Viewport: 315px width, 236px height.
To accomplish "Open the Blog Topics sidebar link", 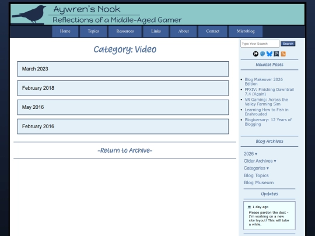I will (256, 175).
